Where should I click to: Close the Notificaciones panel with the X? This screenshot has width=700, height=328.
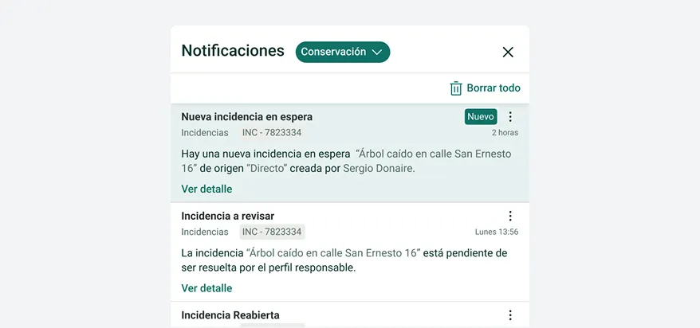[508, 52]
